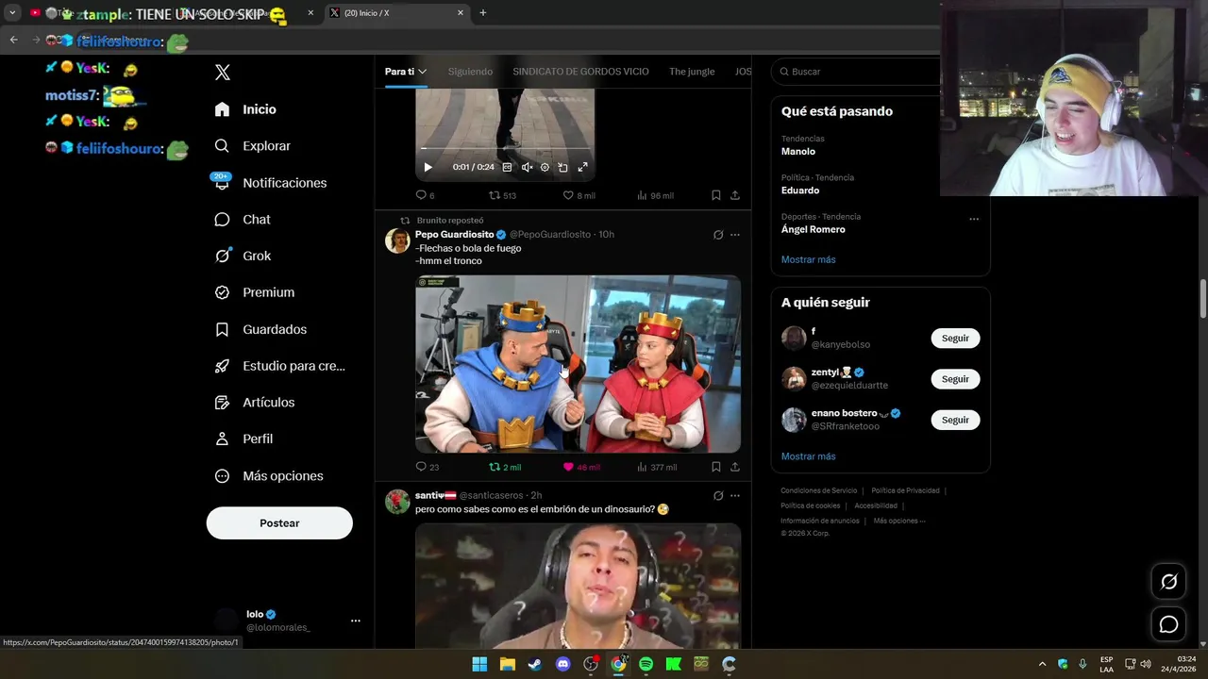Play the video in the top post

[428, 167]
